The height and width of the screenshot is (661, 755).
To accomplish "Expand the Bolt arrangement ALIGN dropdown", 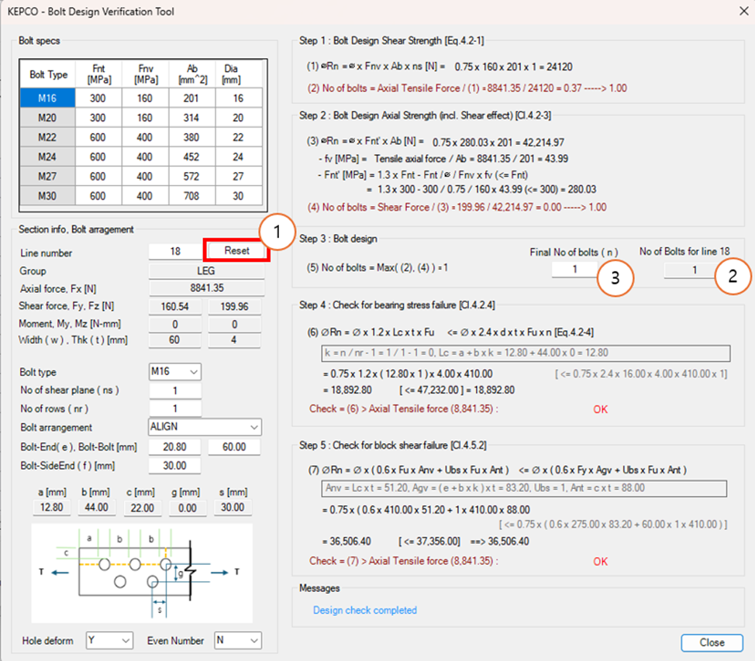I will click(205, 428).
